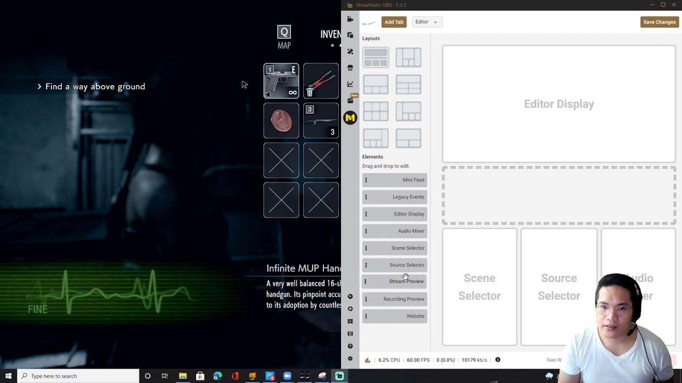Open Streamlabs Settings gear icon
Screen dimensions: 682x383
pos(350,359)
